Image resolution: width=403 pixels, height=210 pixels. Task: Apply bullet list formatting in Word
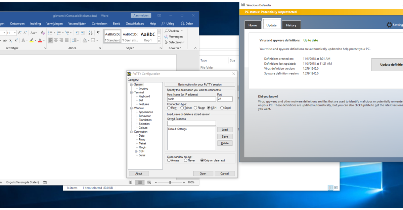click(x=50, y=33)
